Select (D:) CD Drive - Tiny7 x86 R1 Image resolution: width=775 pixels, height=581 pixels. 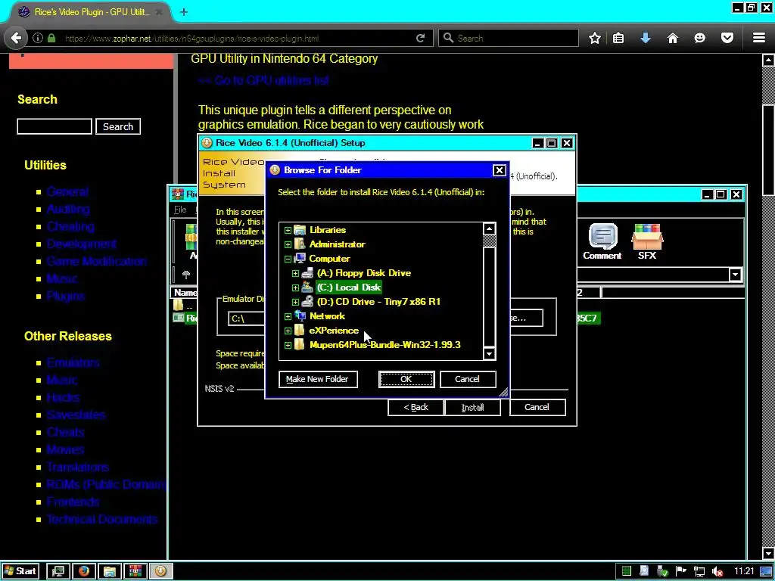[378, 301]
